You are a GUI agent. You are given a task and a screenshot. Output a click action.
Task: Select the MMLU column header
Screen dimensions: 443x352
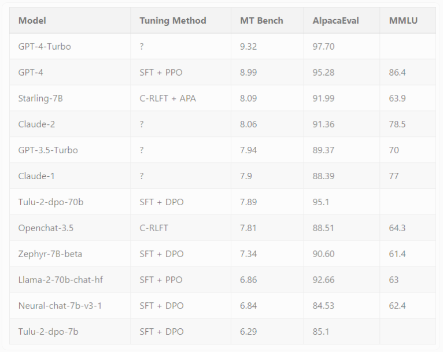404,21
